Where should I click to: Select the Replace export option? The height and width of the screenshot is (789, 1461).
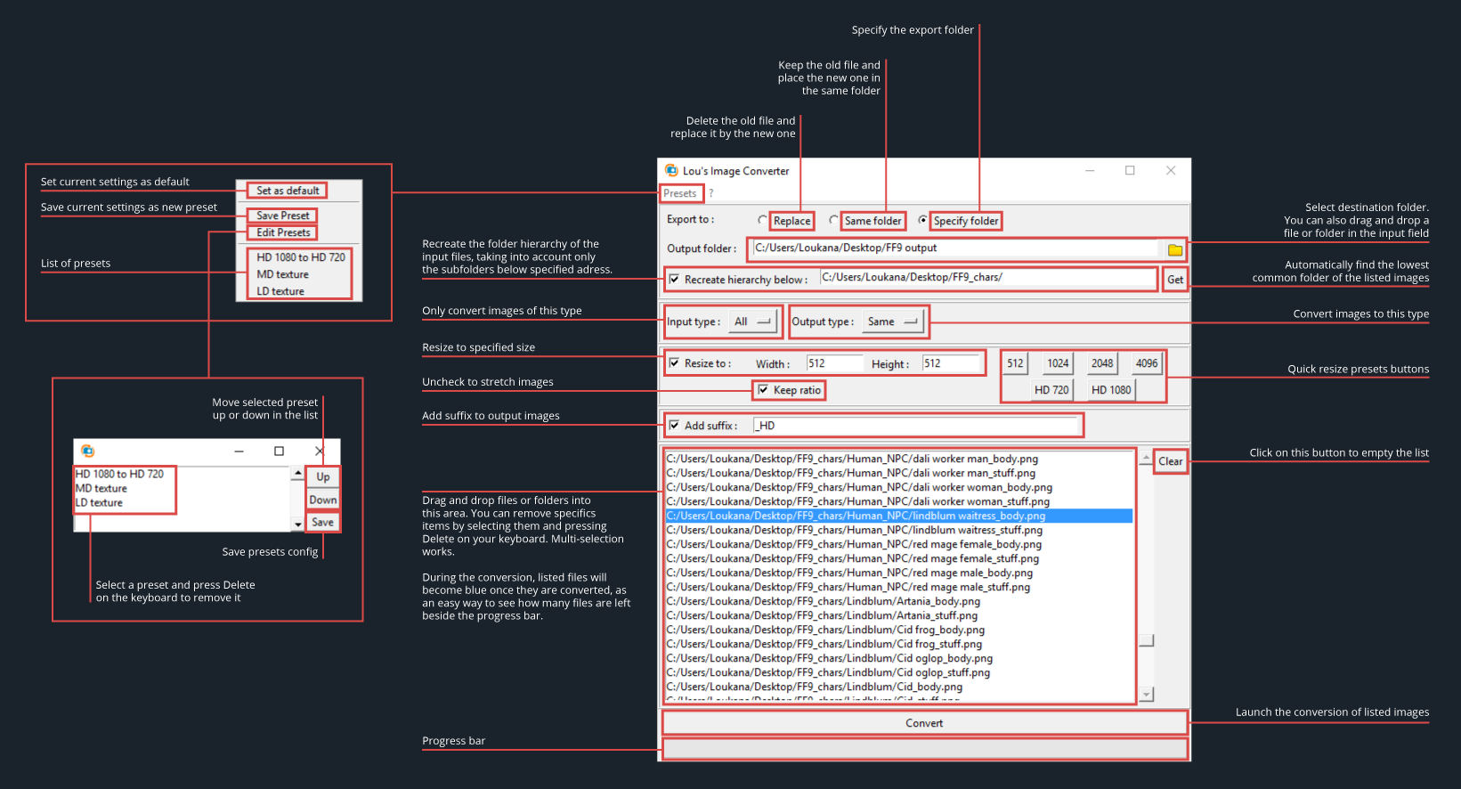(762, 220)
